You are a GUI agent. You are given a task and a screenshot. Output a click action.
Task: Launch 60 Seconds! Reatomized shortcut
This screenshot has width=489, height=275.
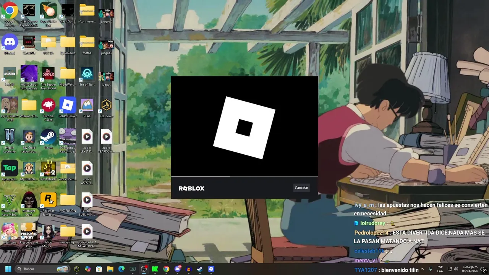click(68, 141)
